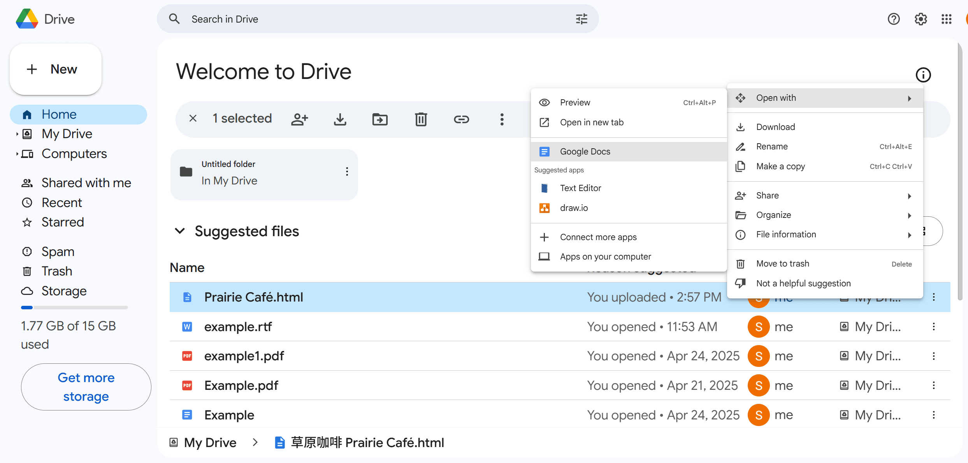968x463 pixels.
Task: Choose Make a copy from the context menu
Action: pyautogui.click(x=780, y=166)
